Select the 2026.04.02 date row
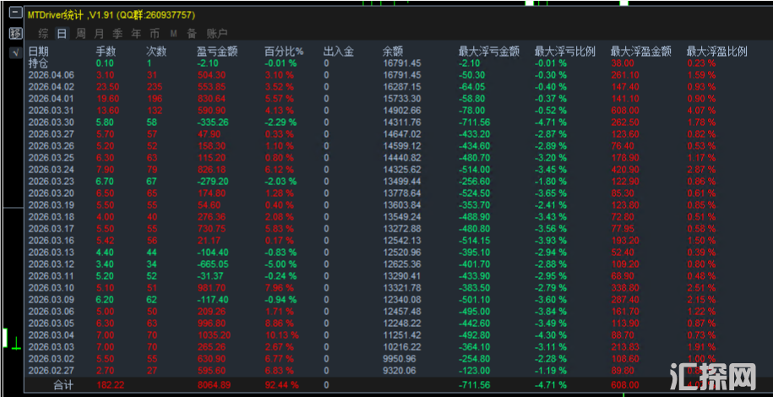The image size is (773, 397). click(x=51, y=87)
